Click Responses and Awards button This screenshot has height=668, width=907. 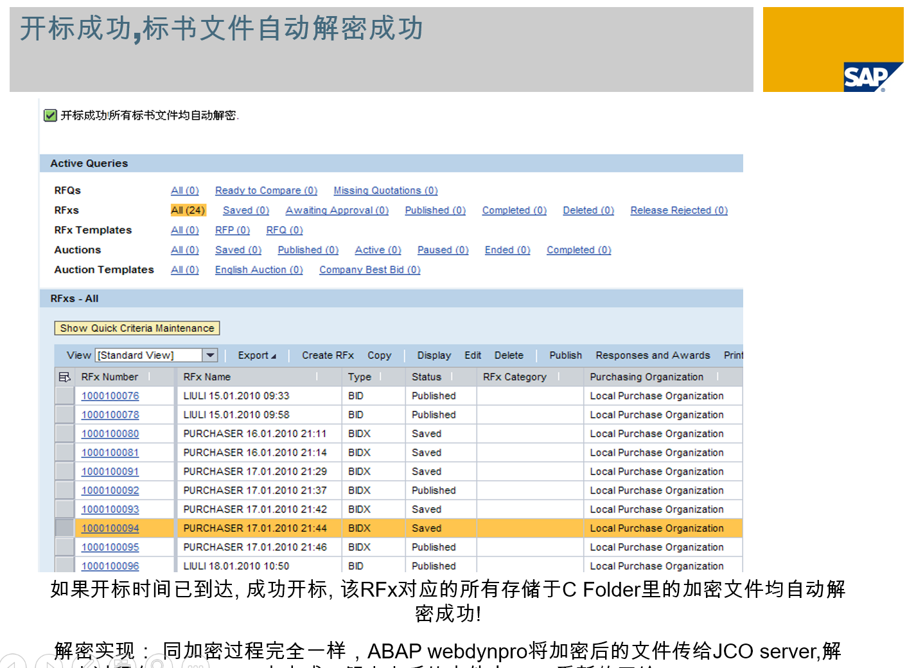click(x=653, y=355)
